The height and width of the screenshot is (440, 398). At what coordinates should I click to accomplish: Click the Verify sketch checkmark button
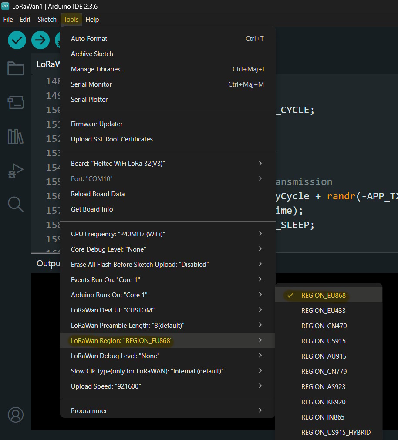point(17,40)
